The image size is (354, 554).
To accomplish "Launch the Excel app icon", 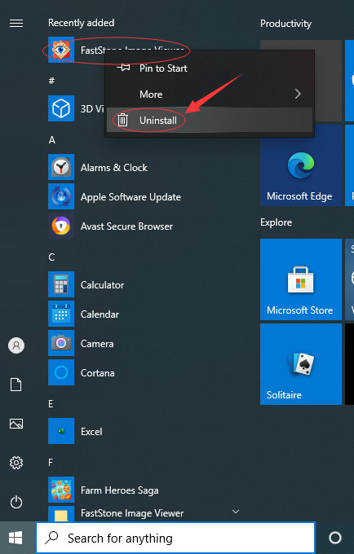I will (61, 431).
